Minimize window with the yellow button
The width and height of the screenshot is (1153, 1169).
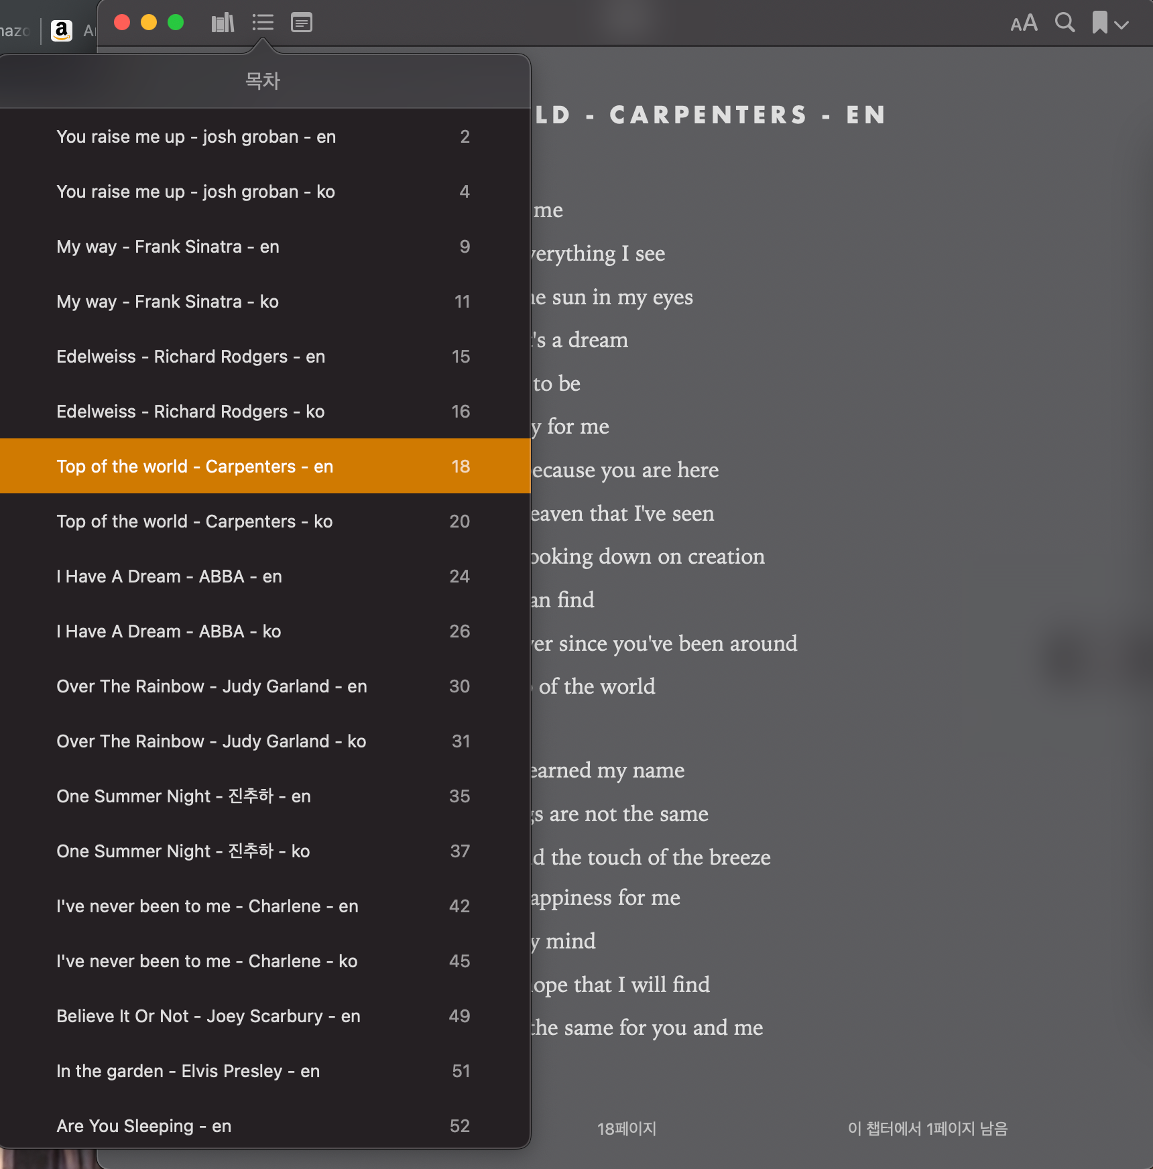point(149,23)
